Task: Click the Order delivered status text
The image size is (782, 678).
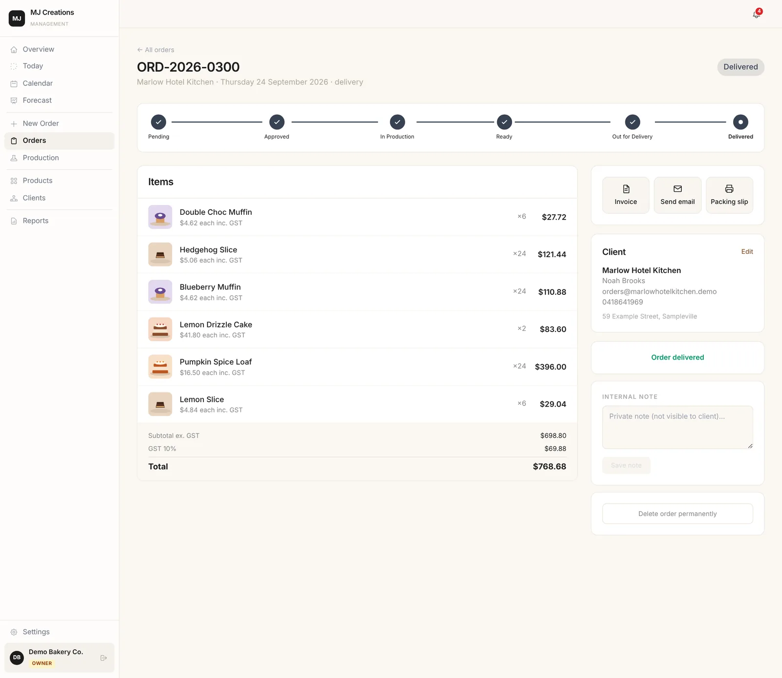Action: click(x=677, y=357)
